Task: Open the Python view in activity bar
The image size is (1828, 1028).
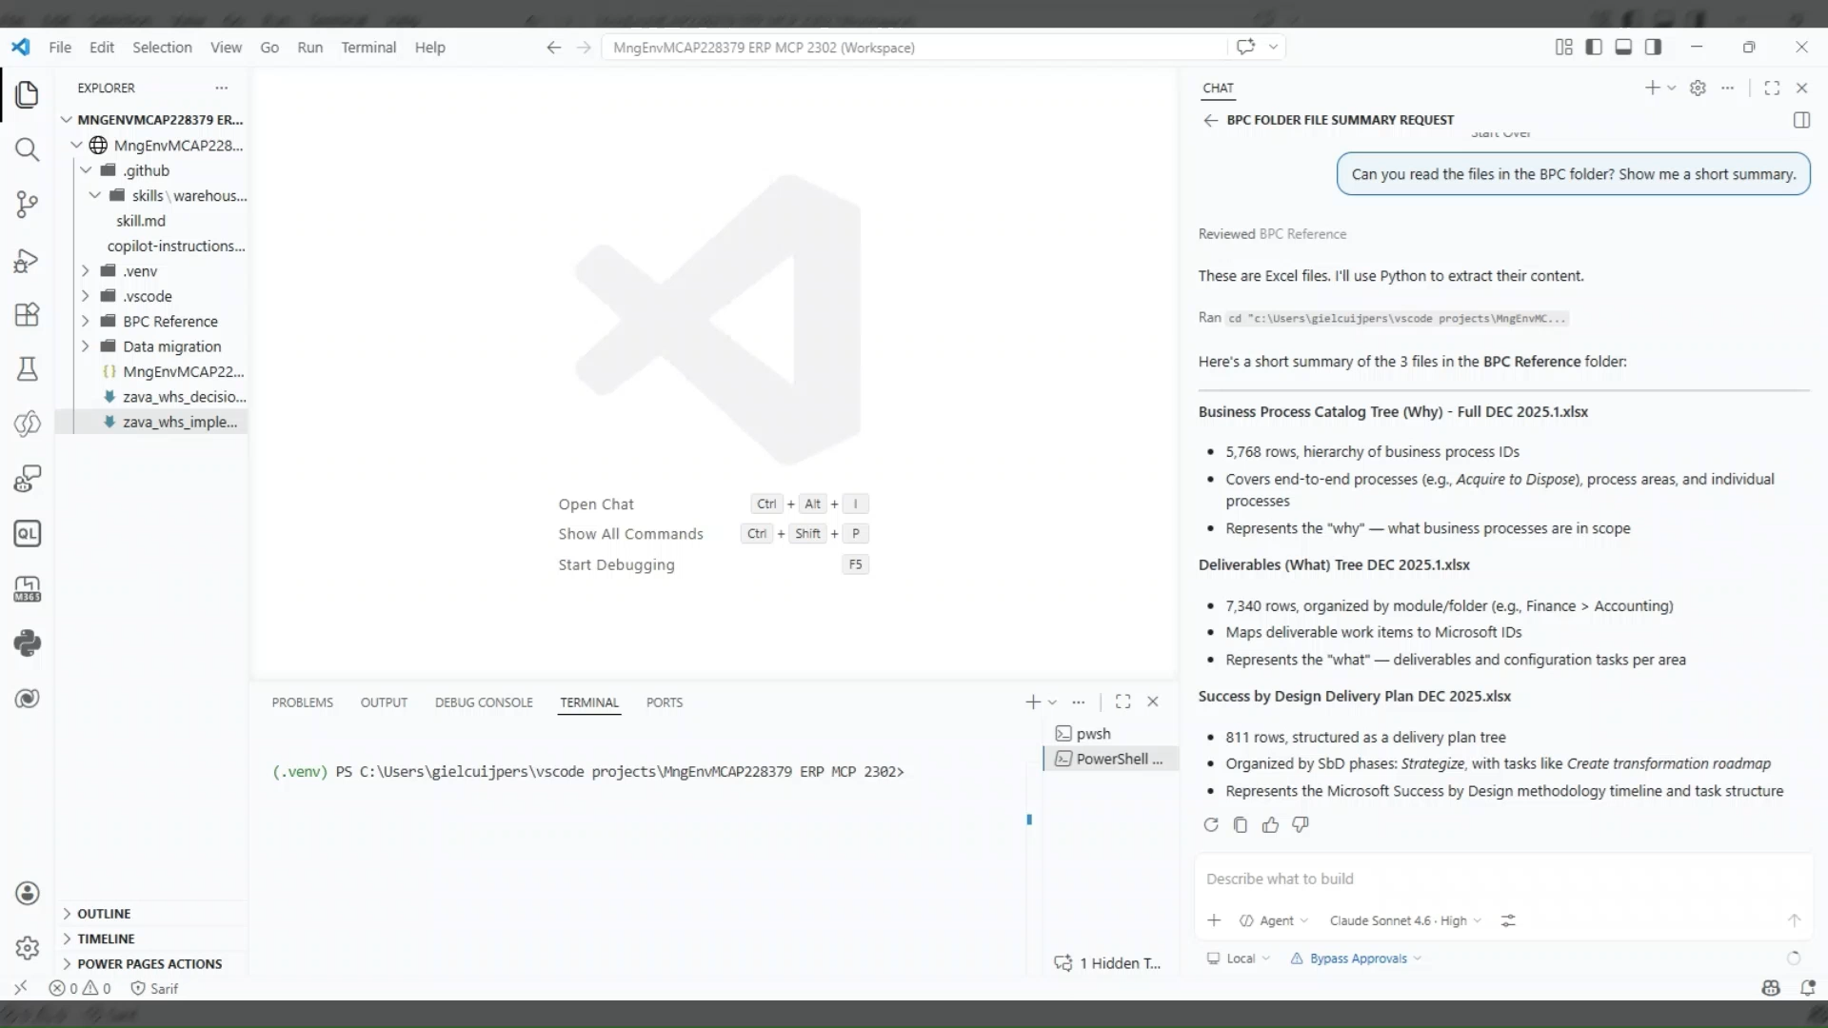Action: (x=27, y=643)
